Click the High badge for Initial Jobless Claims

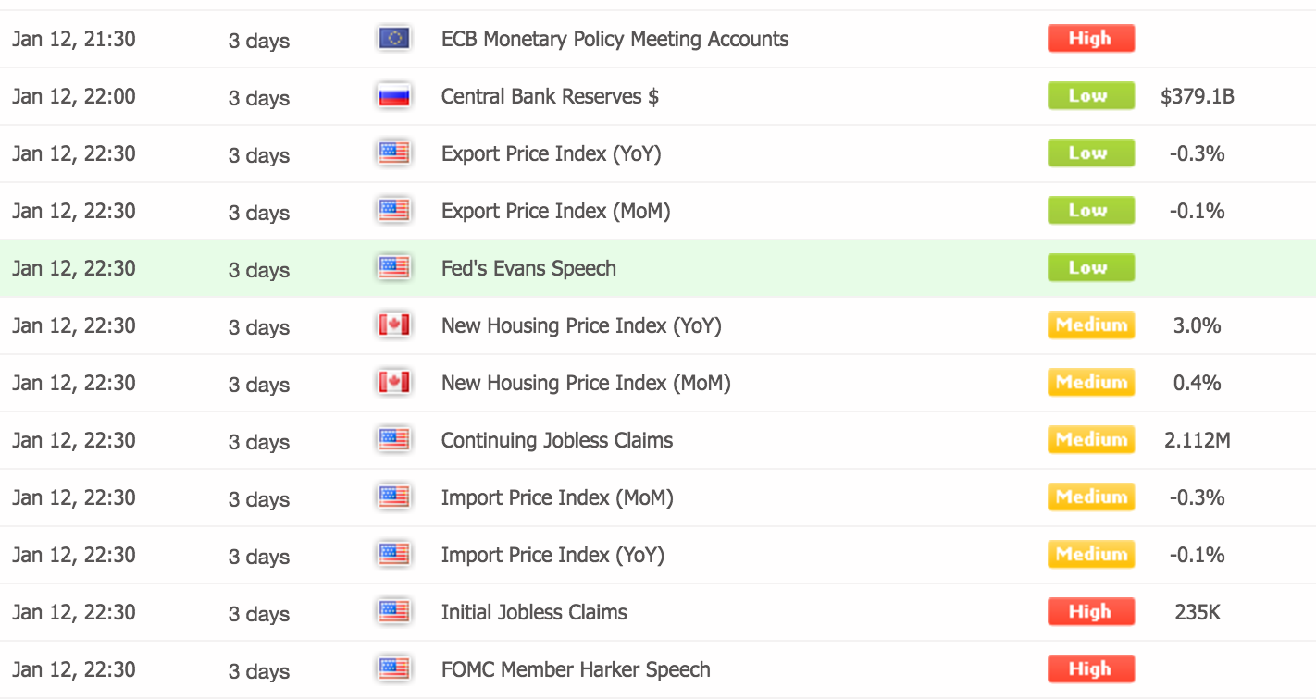tap(1091, 612)
